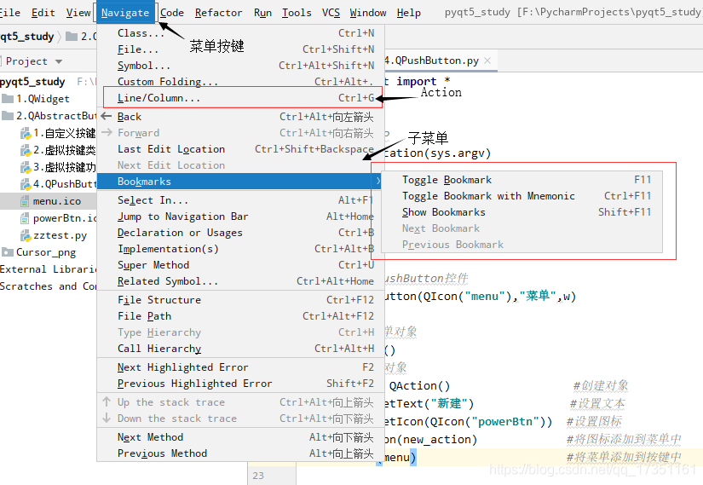
Task: Open the Project view dropdown arrow
Action: pyautogui.click(x=59, y=61)
